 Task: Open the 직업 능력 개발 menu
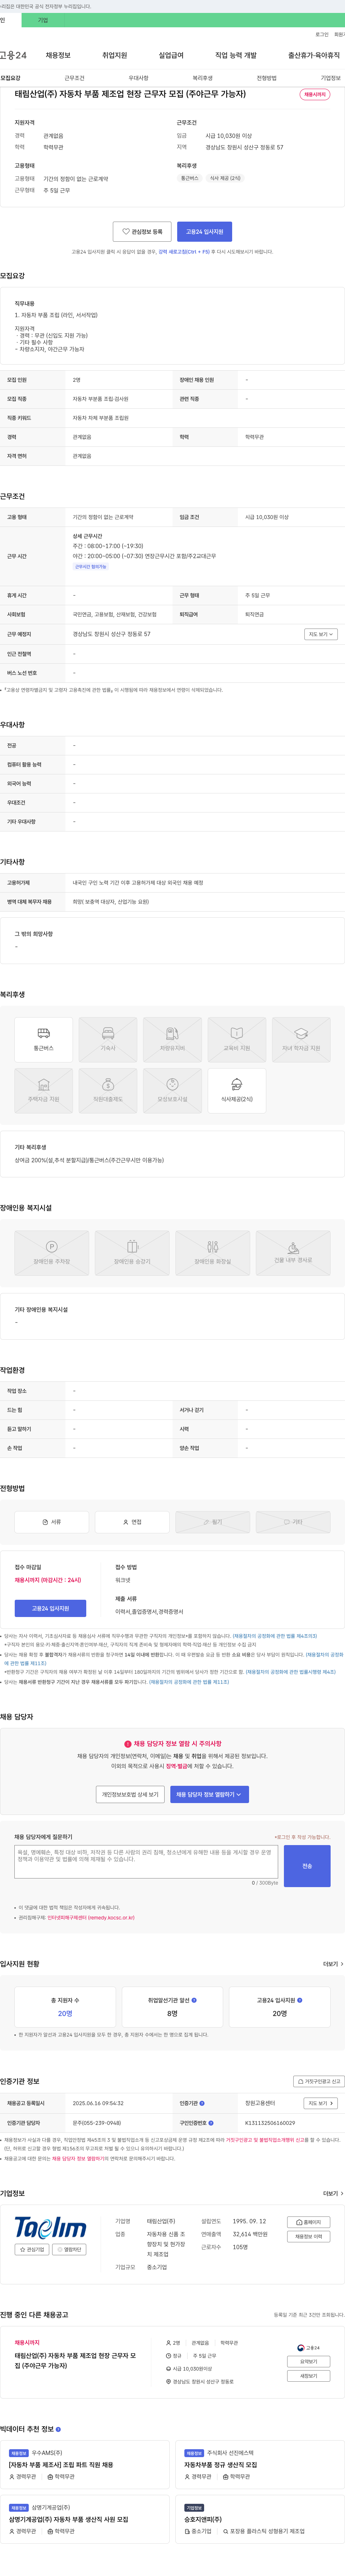click(x=236, y=55)
